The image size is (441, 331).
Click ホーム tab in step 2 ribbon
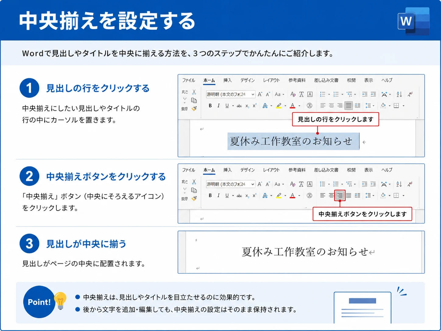[209, 170]
